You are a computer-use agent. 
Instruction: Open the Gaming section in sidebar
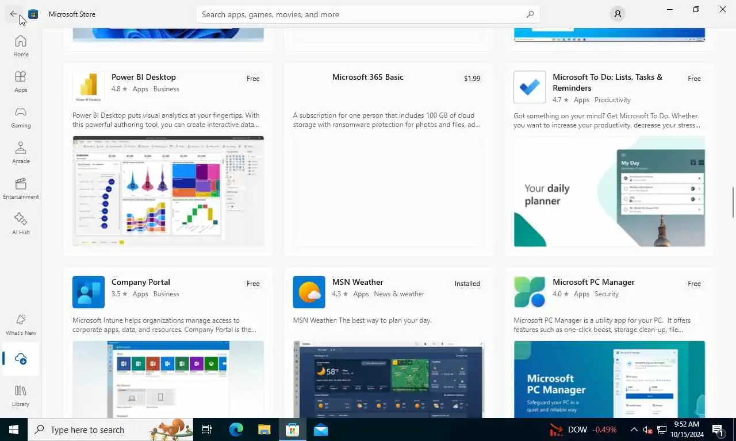[x=21, y=117]
